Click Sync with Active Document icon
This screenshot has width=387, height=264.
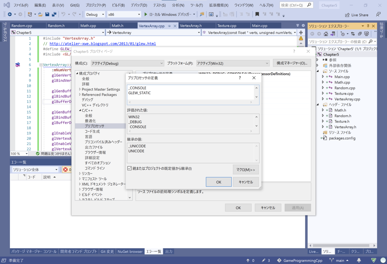coord(352,34)
